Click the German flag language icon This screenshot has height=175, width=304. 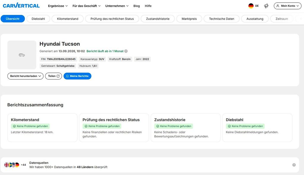[251, 6]
